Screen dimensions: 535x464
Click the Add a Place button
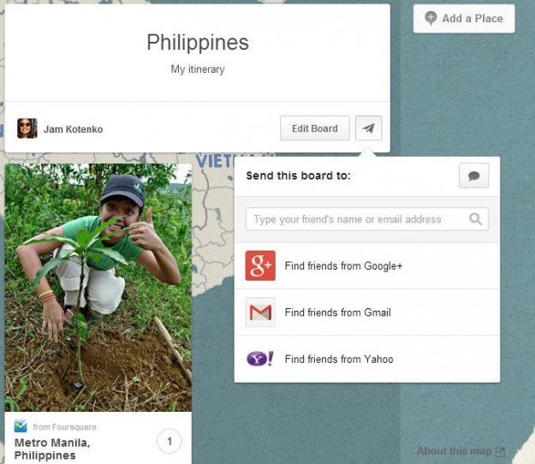[x=464, y=19]
